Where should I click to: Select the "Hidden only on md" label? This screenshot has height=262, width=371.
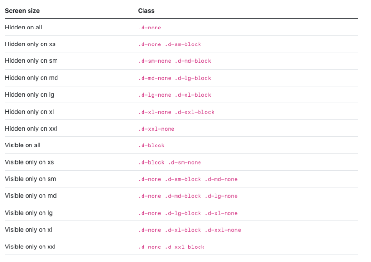[31, 78]
